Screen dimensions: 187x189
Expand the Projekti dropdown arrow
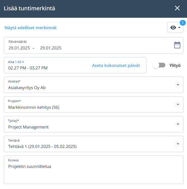coord(178,105)
